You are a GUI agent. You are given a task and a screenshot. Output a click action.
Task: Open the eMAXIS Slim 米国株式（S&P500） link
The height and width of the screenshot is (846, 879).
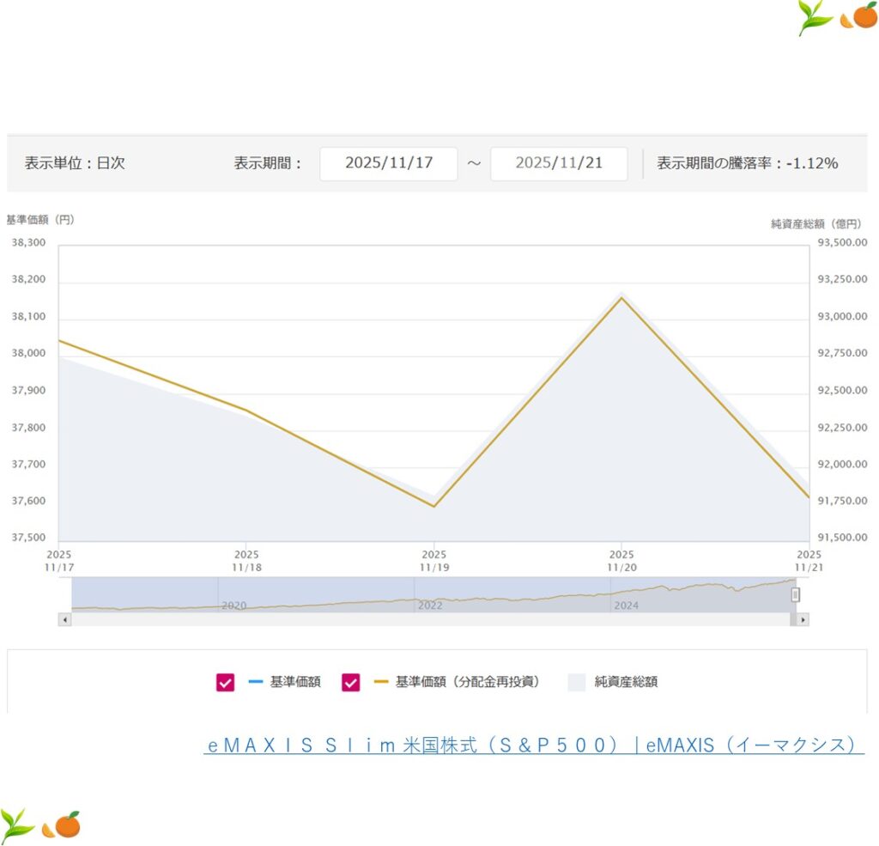click(x=533, y=746)
